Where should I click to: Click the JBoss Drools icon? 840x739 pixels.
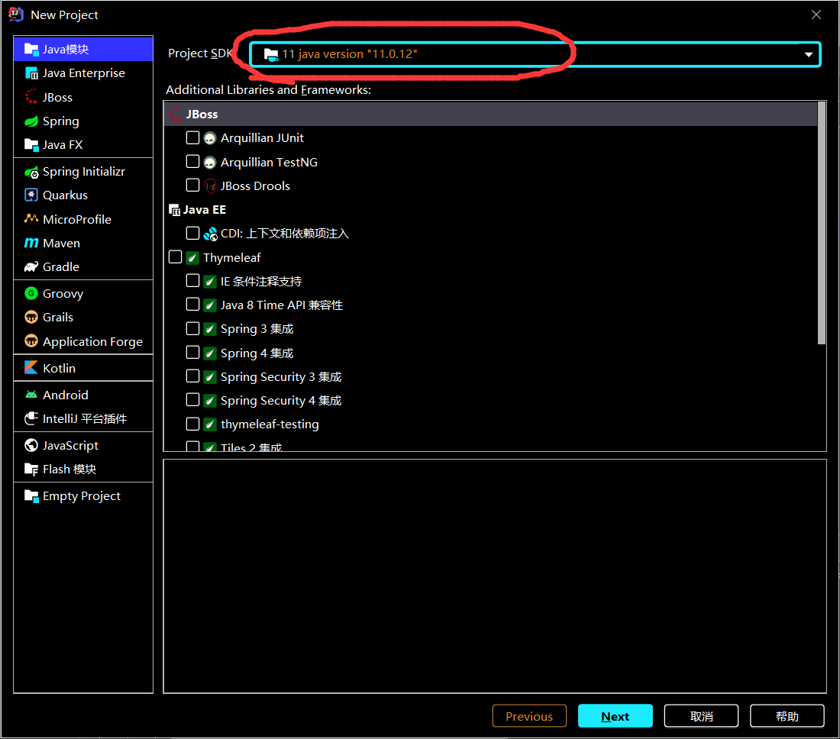(210, 186)
